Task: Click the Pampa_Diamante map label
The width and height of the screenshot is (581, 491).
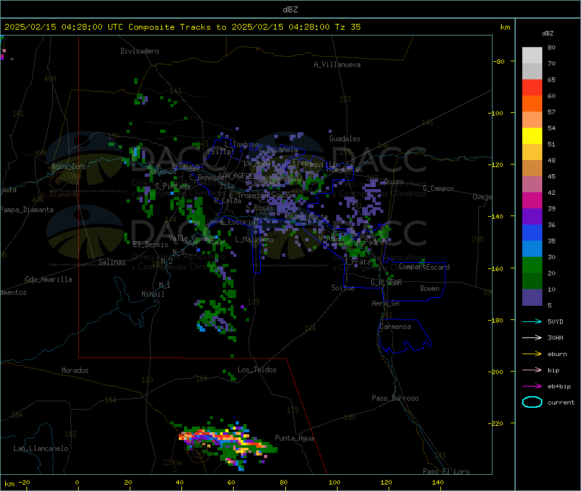Action: [27, 210]
